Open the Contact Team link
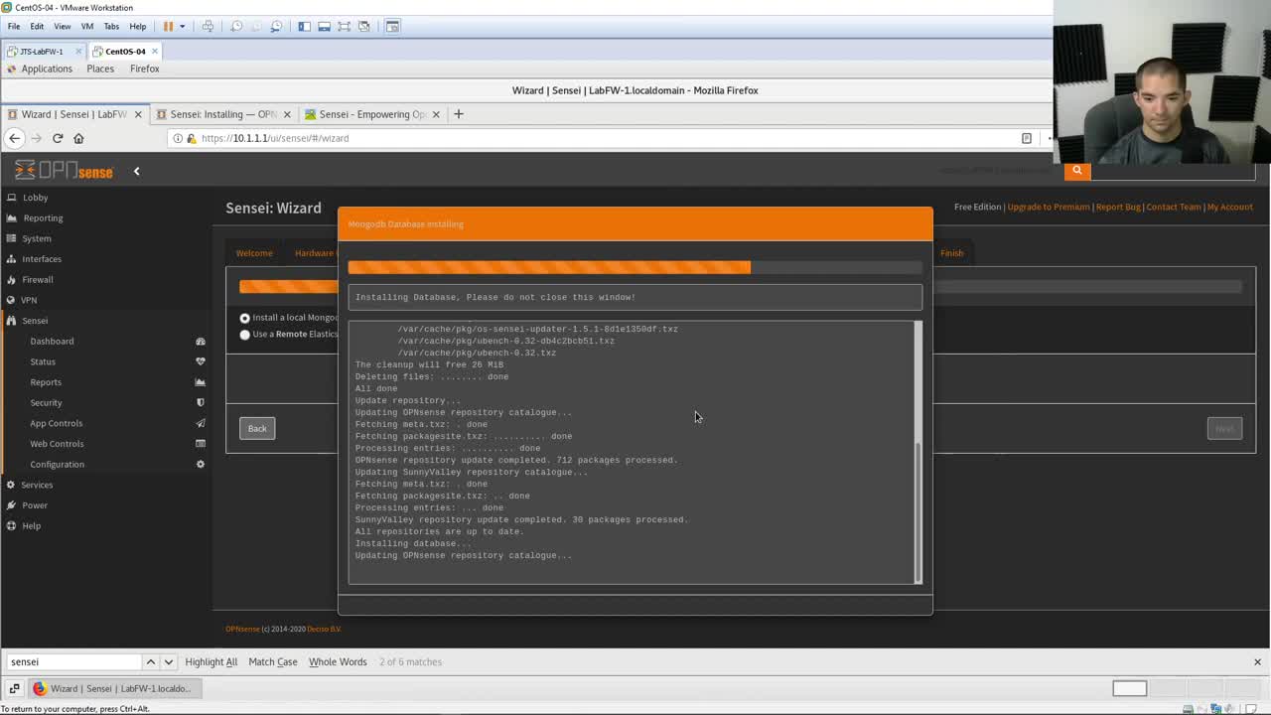Screen dimensions: 1271x715 [x=1174, y=207]
